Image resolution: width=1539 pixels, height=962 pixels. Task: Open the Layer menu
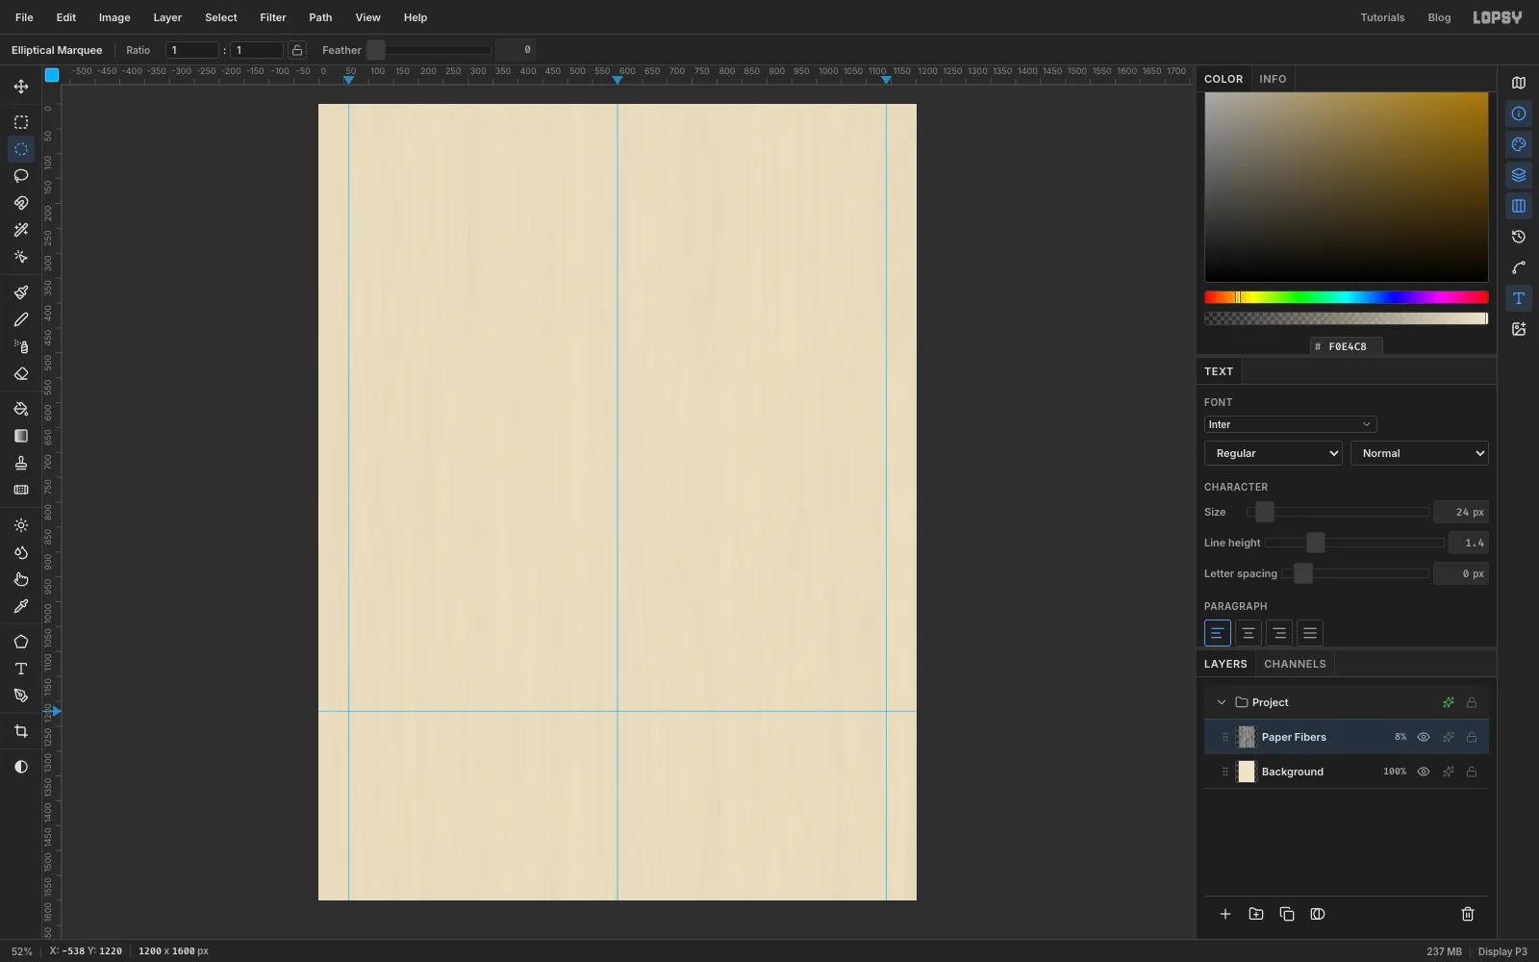167,17
